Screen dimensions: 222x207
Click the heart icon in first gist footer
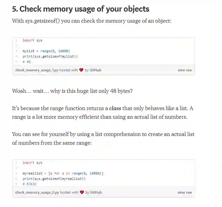(81, 70)
